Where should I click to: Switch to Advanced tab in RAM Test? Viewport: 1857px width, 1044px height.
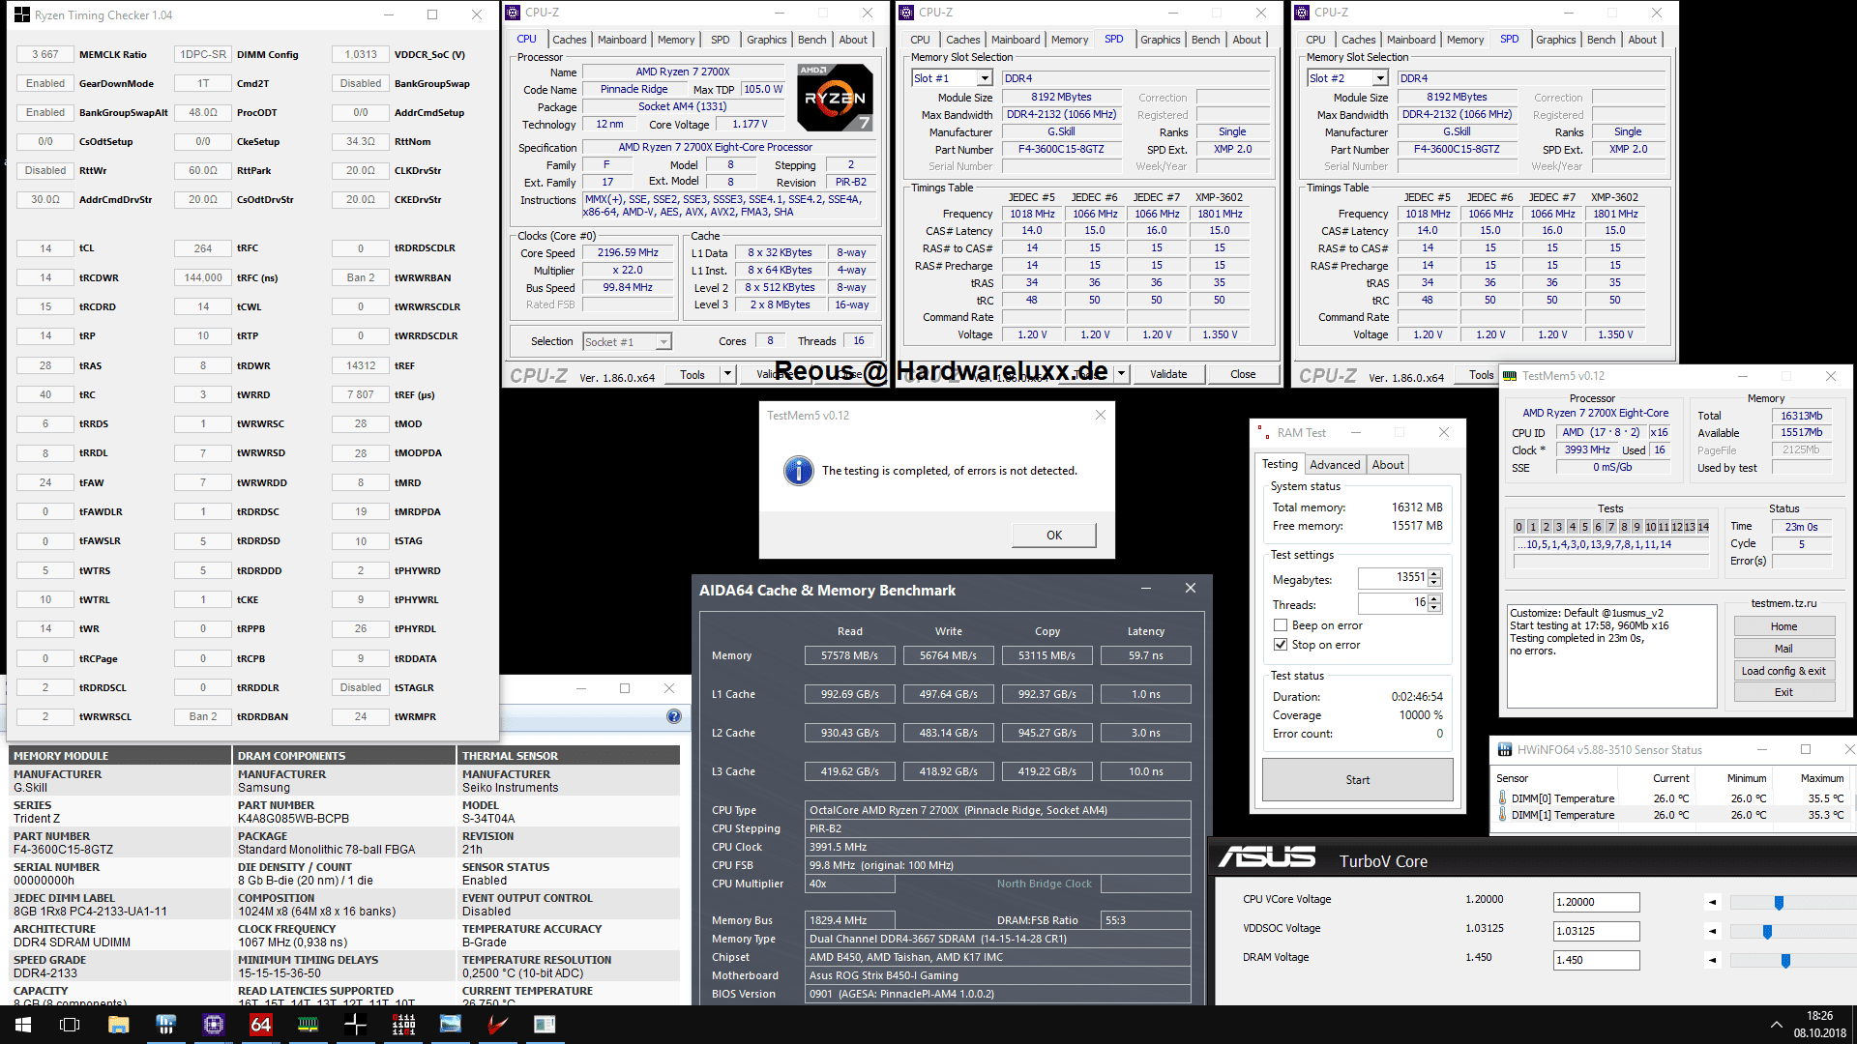coord(1335,465)
